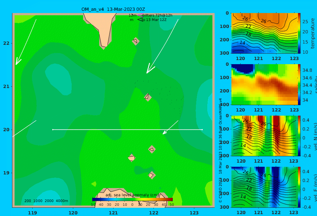Click longitude label 123 under main map
This screenshot has width=317, height=216.
click(x=194, y=213)
